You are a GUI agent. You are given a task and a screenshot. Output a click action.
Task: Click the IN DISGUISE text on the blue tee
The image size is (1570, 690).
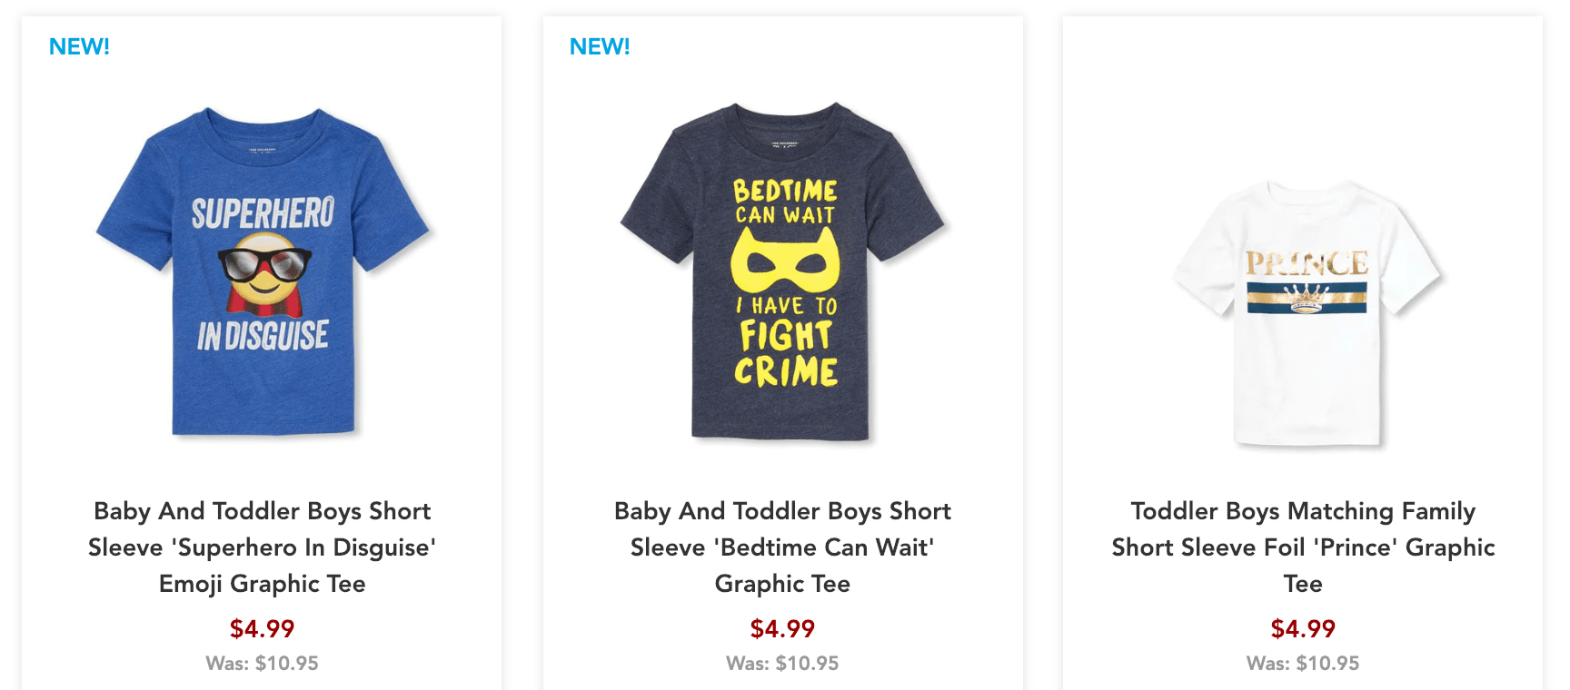click(x=263, y=336)
